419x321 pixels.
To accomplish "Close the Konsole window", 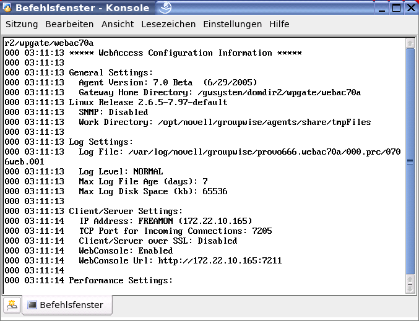I will tap(411, 8).
